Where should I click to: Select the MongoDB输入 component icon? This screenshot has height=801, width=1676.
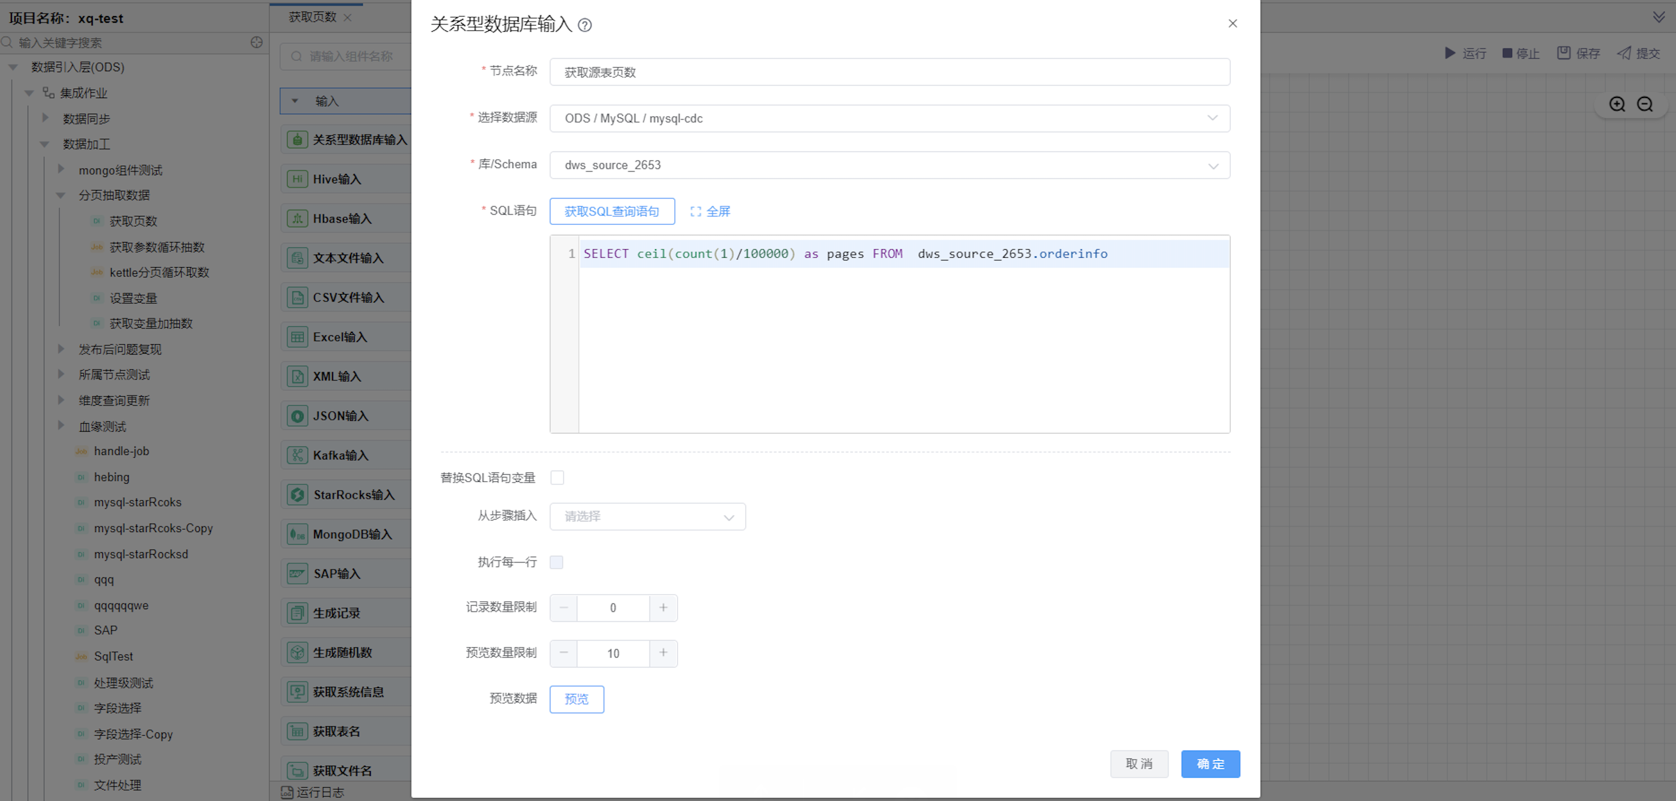click(297, 534)
